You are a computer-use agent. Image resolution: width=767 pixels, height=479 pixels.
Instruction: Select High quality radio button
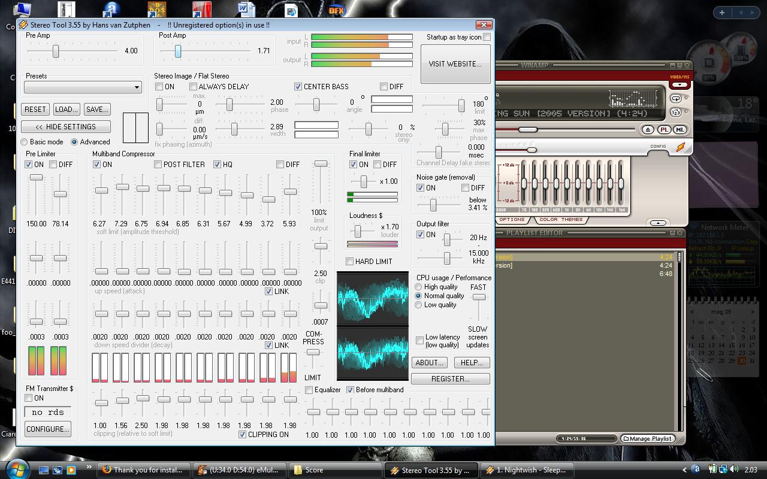pyautogui.click(x=419, y=287)
